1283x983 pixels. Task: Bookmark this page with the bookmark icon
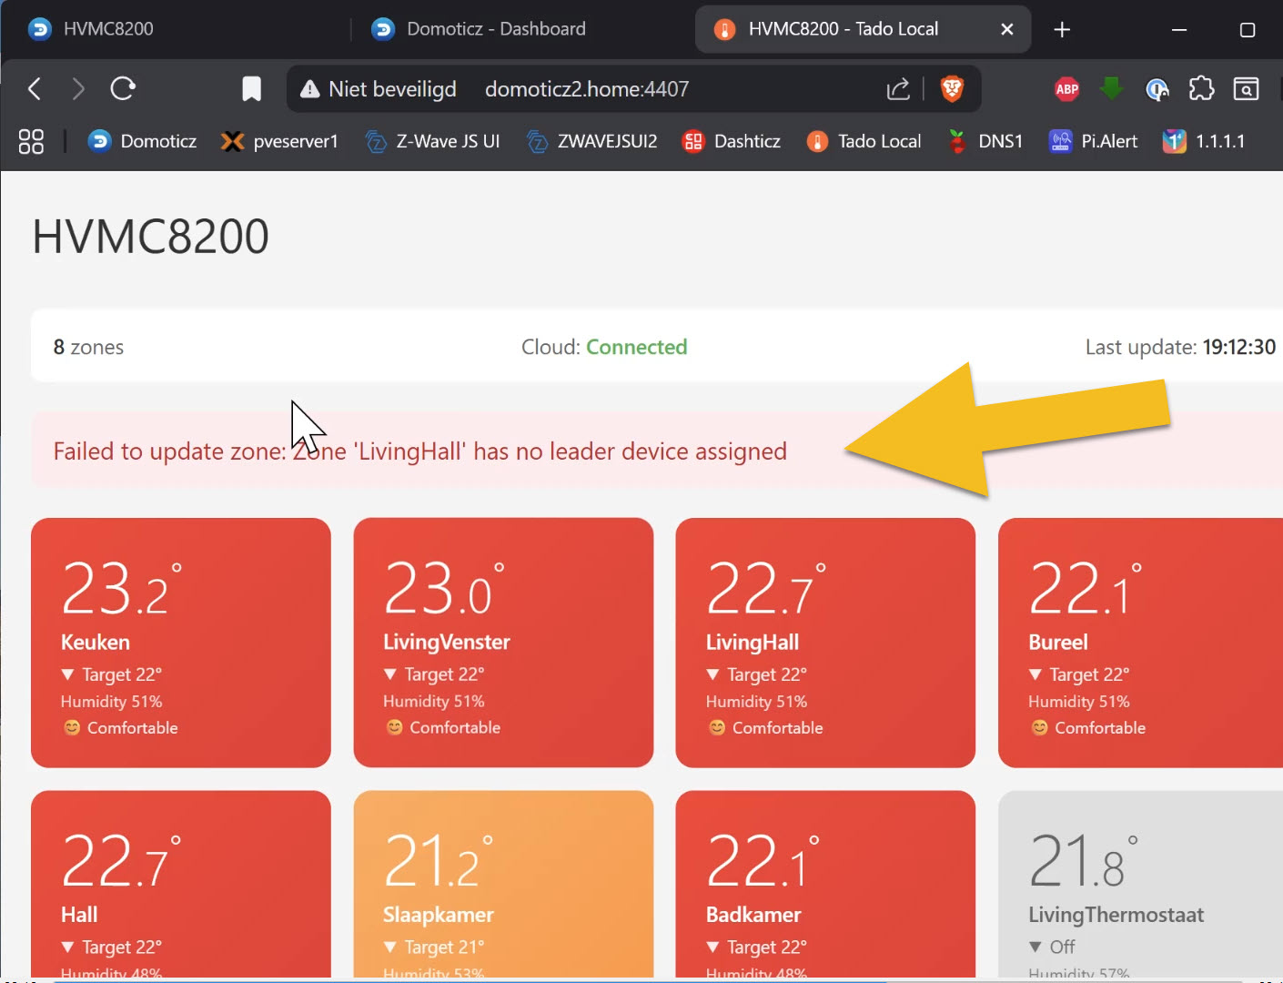click(x=251, y=88)
